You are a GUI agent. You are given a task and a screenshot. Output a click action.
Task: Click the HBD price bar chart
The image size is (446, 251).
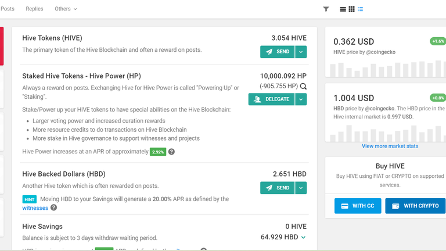tap(388, 133)
